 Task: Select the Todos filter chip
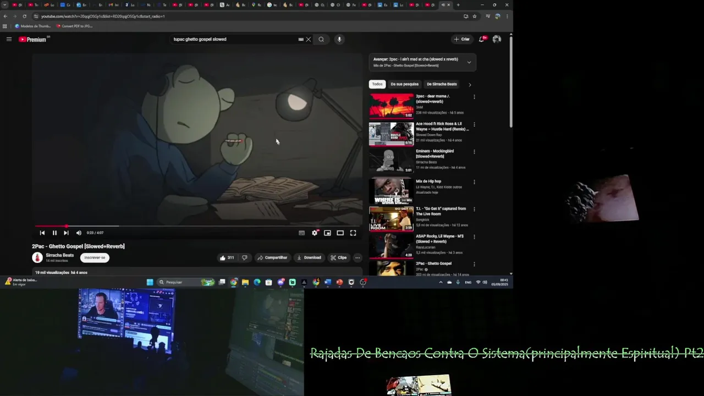click(377, 84)
